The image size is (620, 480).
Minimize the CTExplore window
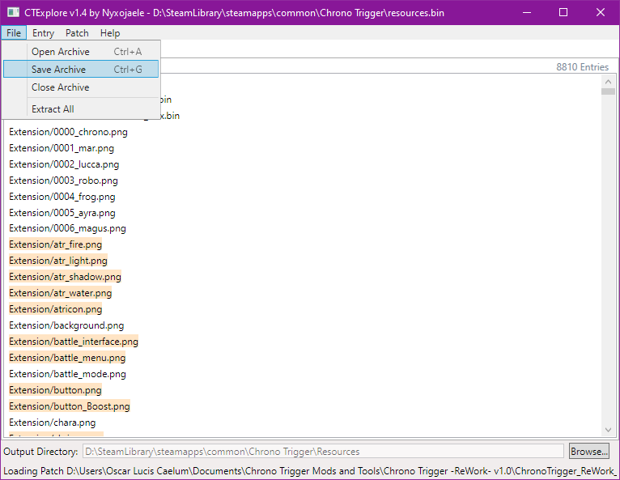[x=527, y=12]
